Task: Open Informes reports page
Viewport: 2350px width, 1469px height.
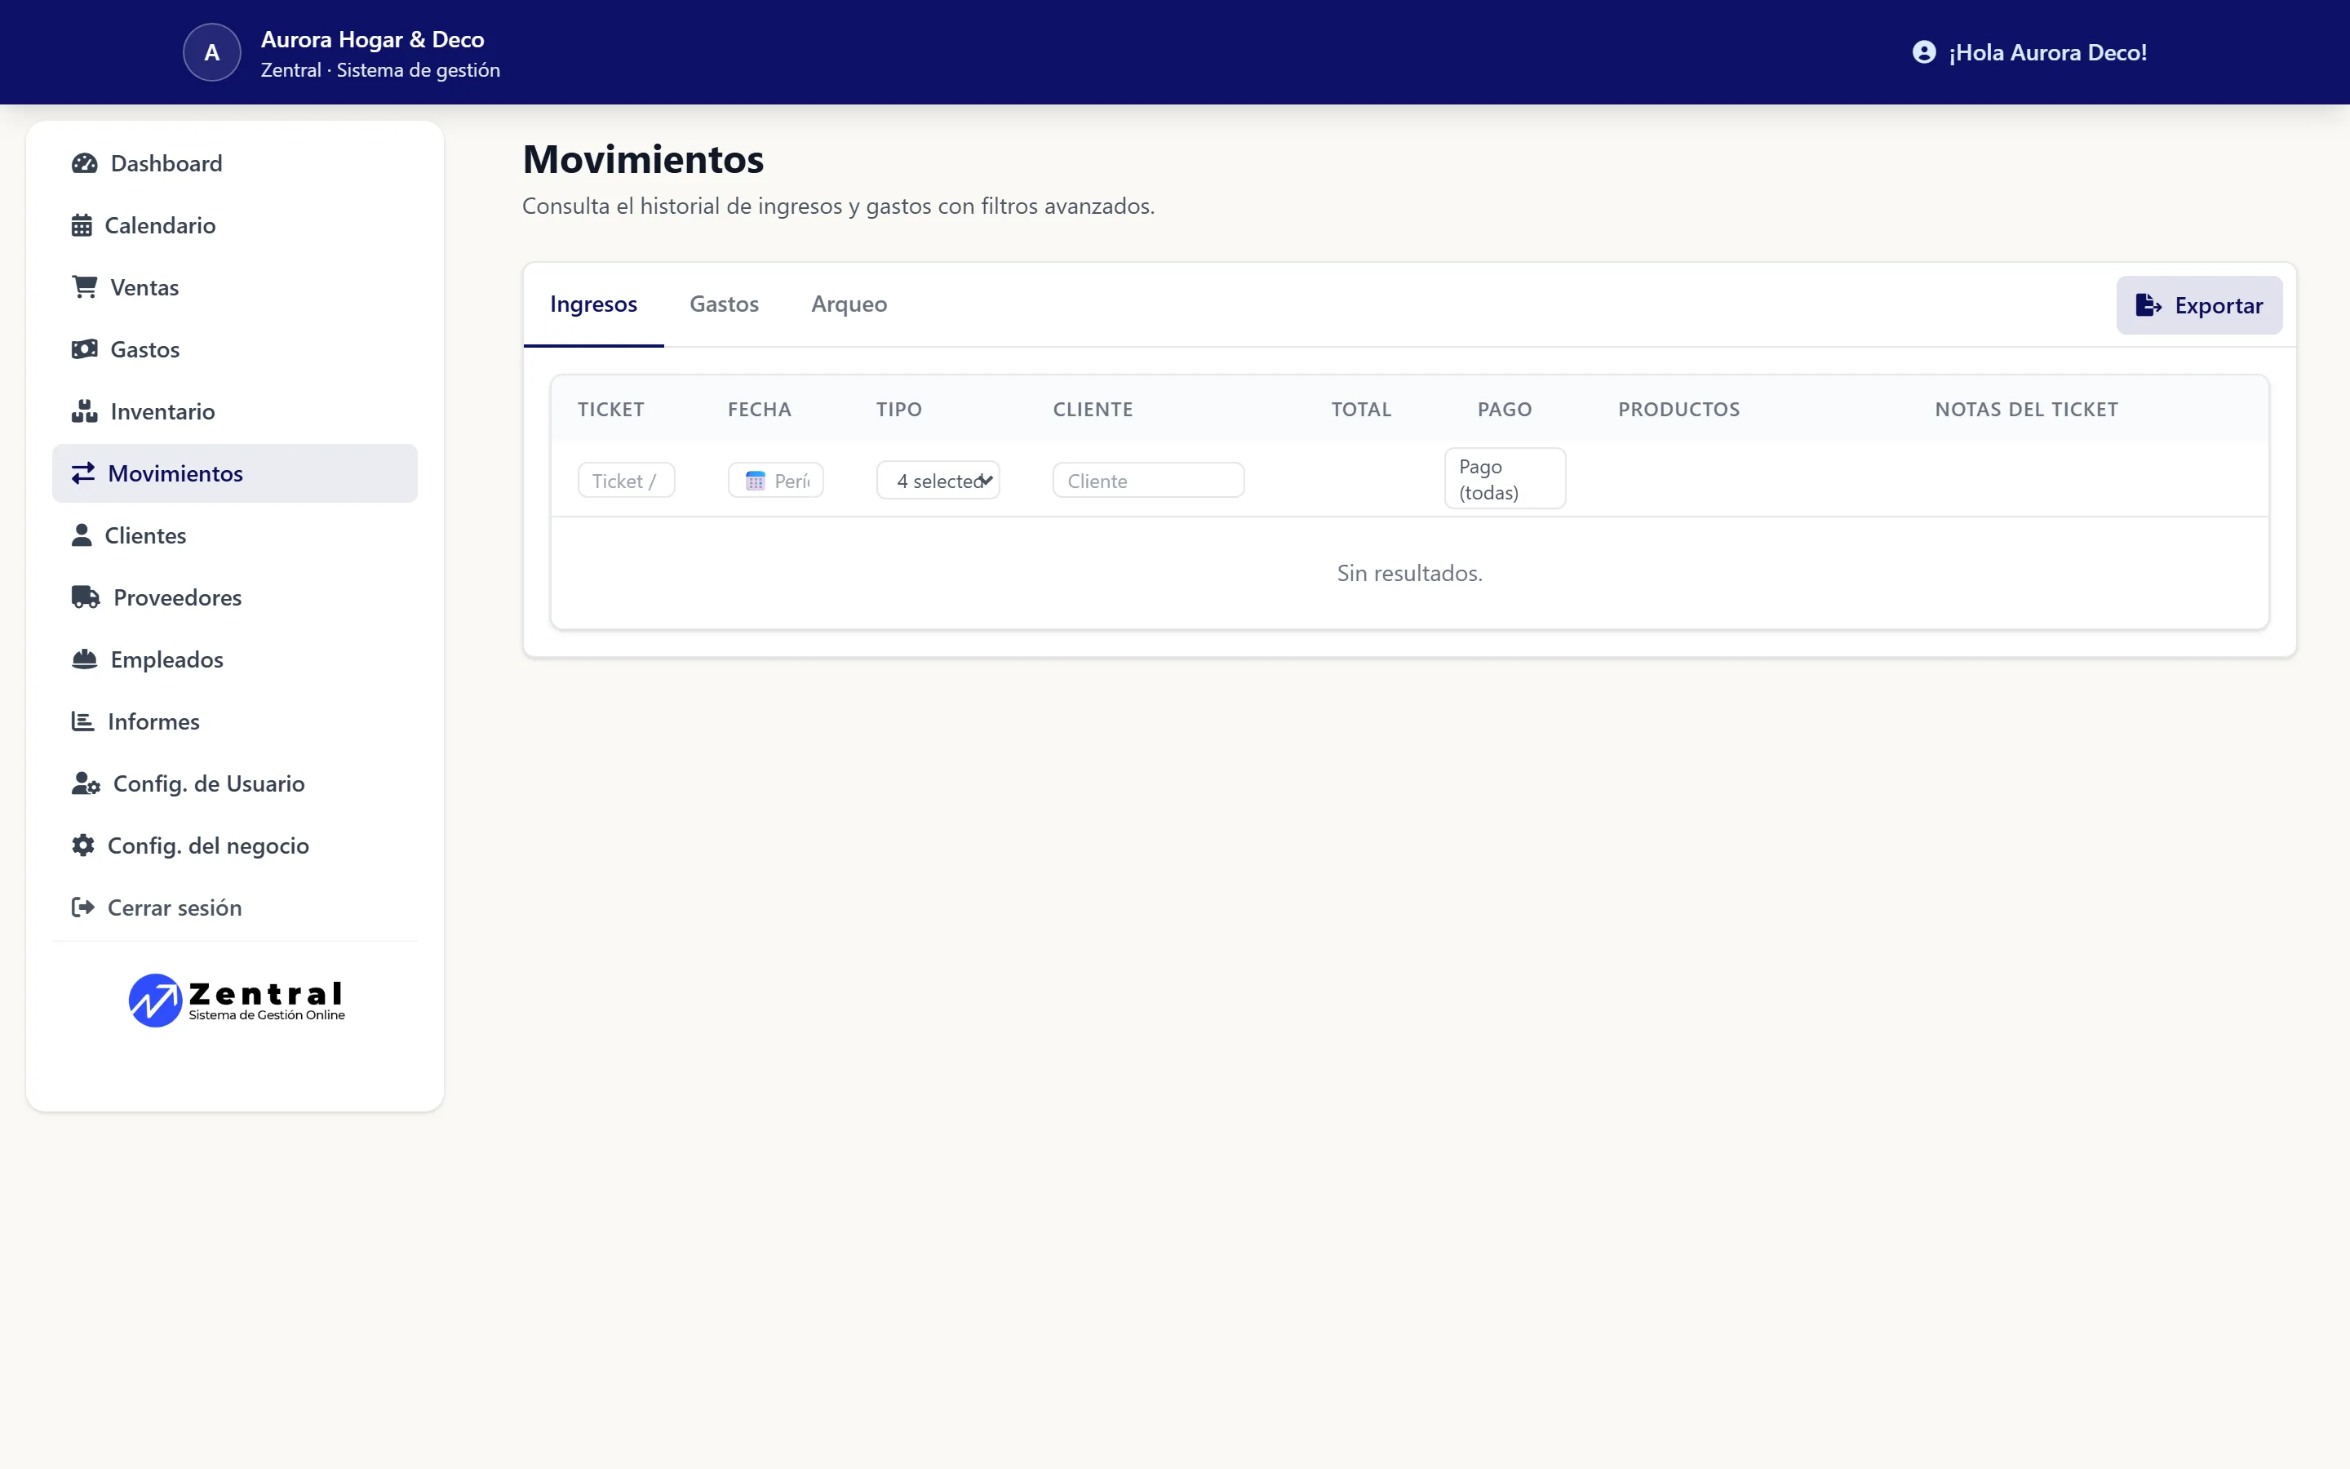Action: click(235, 722)
